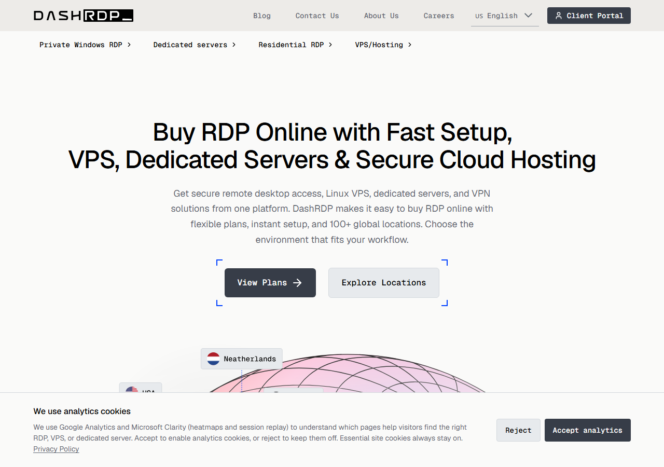664x467 pixels.
Task: Reject analytics cookies
Action: point(518,430)
